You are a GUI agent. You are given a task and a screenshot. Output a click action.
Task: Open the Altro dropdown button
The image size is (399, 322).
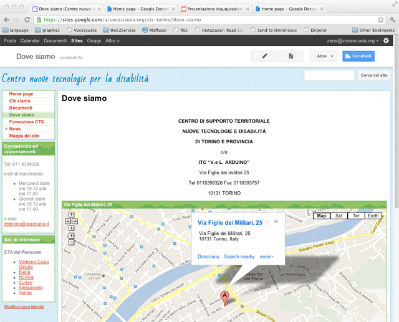(x=323, y=56)
